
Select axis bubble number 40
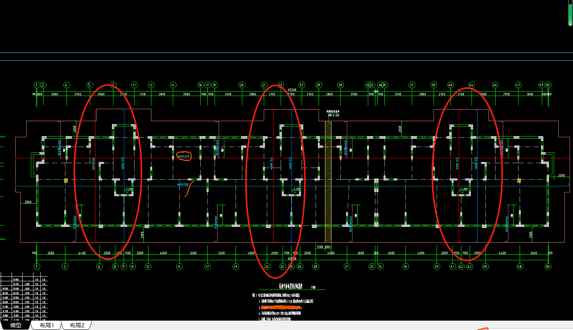451,85
